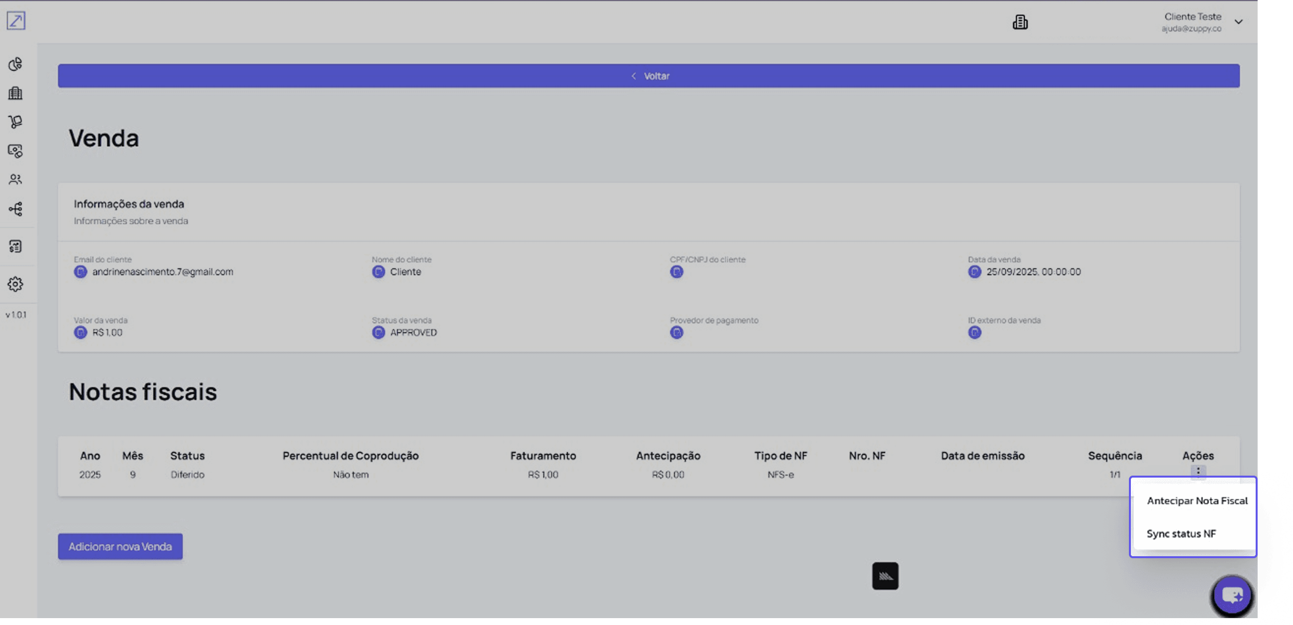The height and width of the screenshot is (625, 1293).
Task: Open the sales money sidebar icon
Action: (16, 151)
